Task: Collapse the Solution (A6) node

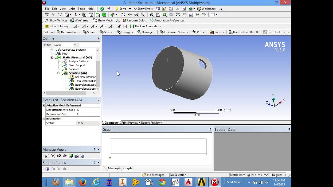Action: 58,73
